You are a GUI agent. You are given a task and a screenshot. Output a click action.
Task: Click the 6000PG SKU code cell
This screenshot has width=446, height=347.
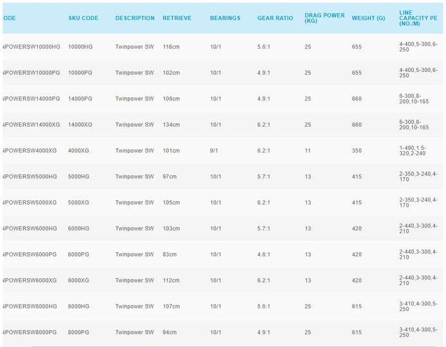pyautogui.click(x=80, y=254)
